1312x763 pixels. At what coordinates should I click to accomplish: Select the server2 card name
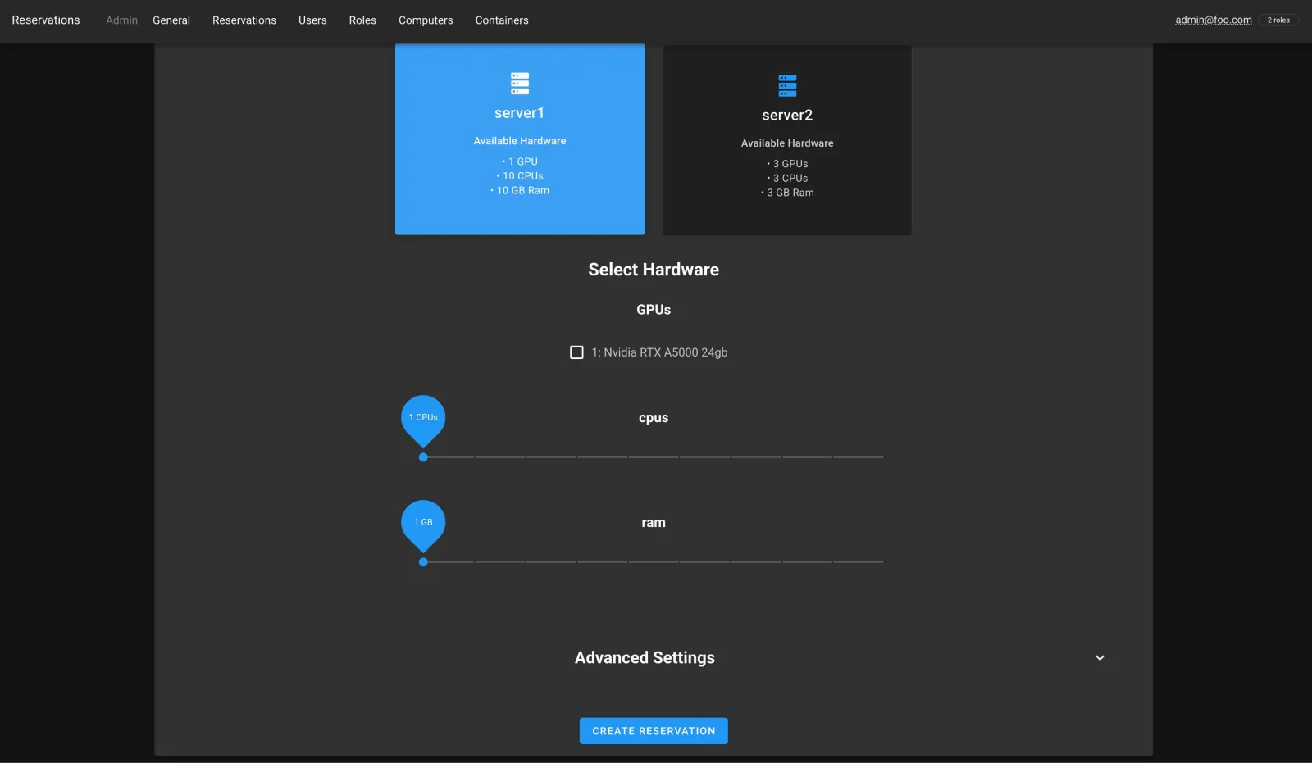coord(787,116)
